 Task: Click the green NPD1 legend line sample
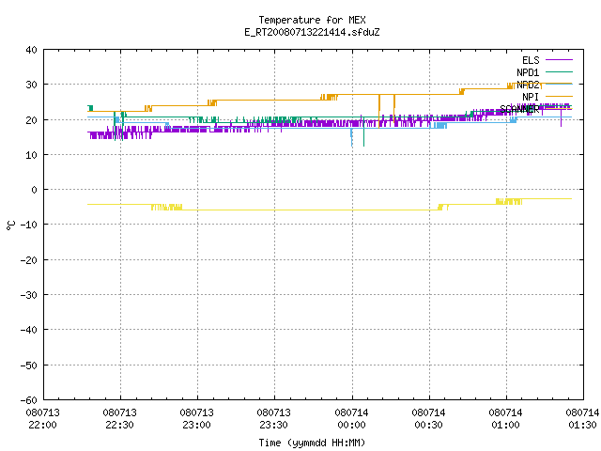point(559,71)
